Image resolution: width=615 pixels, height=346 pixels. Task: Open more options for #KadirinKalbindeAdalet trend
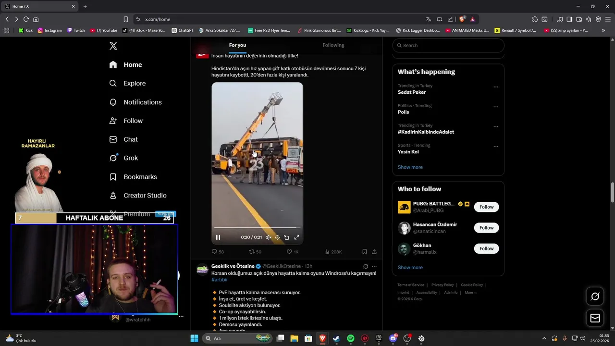496,127
